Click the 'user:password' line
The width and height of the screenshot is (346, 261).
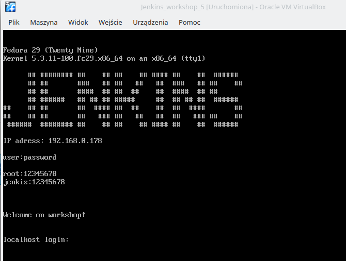(x=29, y=158)
